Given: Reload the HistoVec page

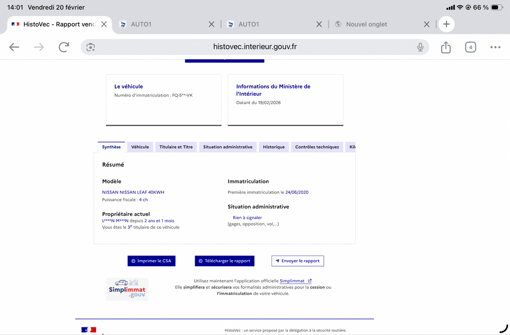Looking at the screenshot, I should (64, 47).
